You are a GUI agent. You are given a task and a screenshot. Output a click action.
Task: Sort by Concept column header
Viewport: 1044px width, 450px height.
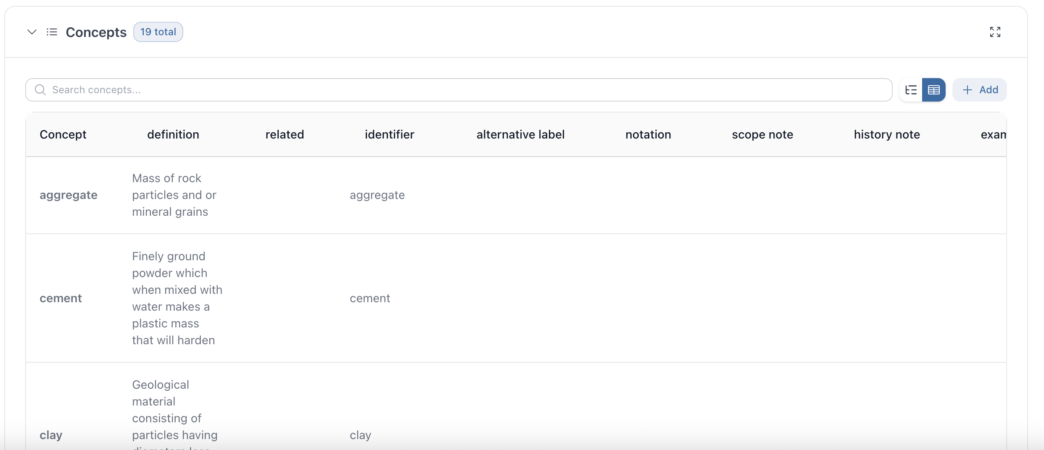click(x=63, y=134)
